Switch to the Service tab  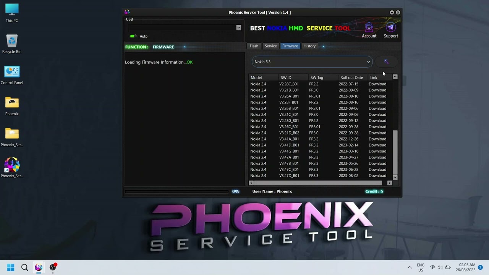click(270, 46)
